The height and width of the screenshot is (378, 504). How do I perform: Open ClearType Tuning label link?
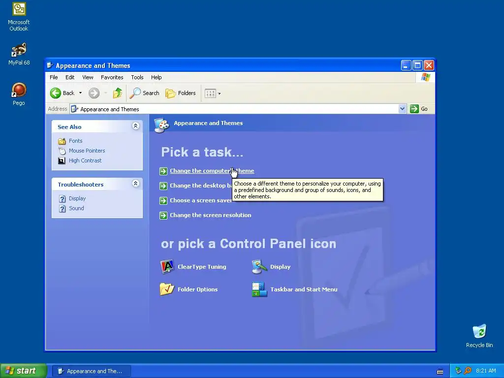pyautogui.click(x=202, y=267)
